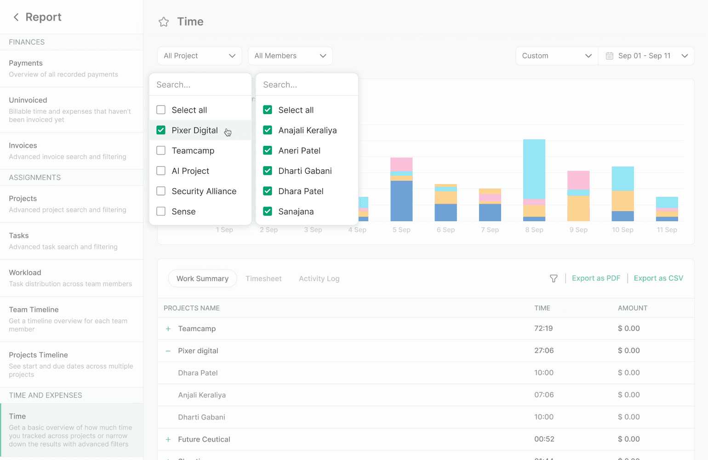The height and width of the screenshot is (460, 708).
Task: Switch to the Timesheet tab
Action: (263, 279)
